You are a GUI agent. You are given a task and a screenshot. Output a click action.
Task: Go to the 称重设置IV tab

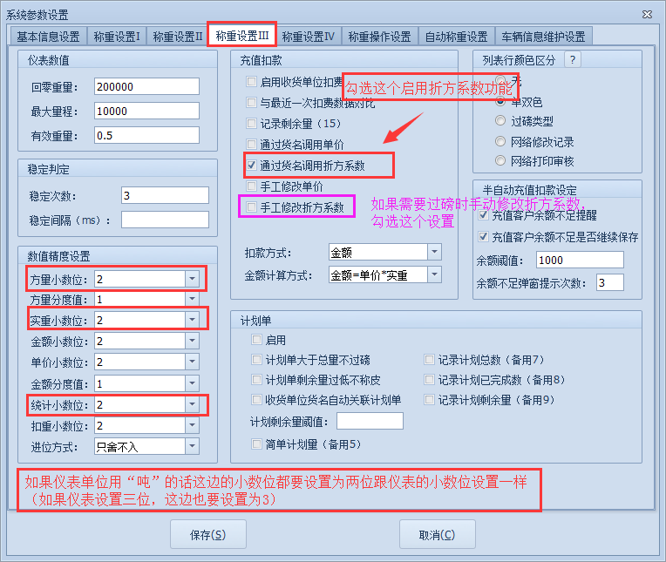pos(309,37)
